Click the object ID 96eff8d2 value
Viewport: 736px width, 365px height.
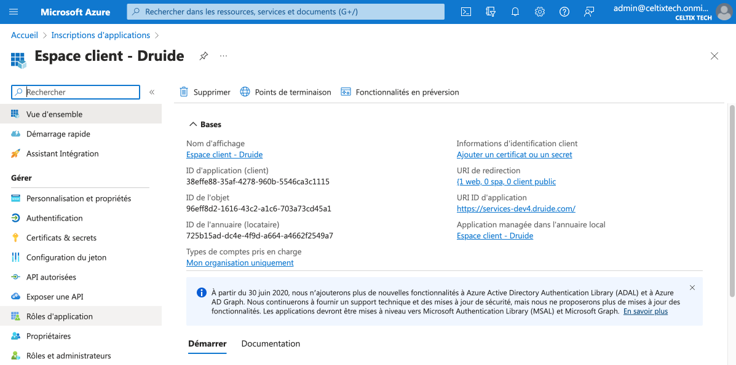tap(259, 209)
